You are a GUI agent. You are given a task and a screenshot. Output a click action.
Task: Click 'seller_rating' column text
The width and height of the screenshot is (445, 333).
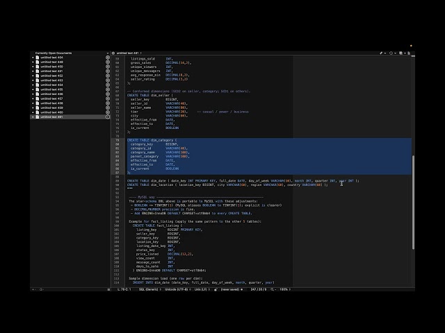click(x=143, y=79)
